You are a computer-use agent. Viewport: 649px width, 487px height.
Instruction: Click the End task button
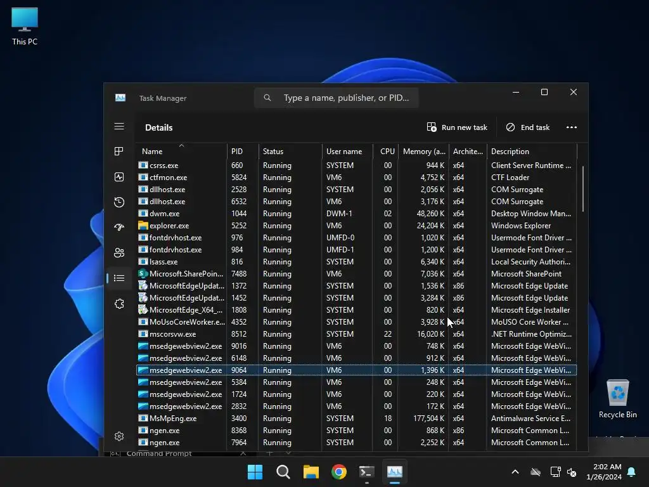528,127
